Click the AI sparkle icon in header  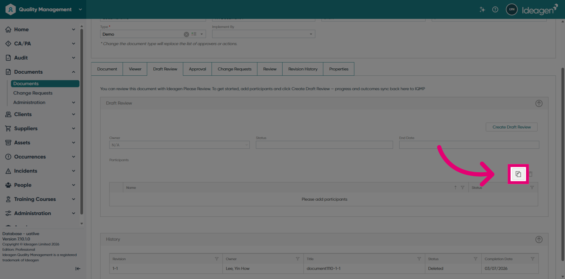tap(482, 9)
